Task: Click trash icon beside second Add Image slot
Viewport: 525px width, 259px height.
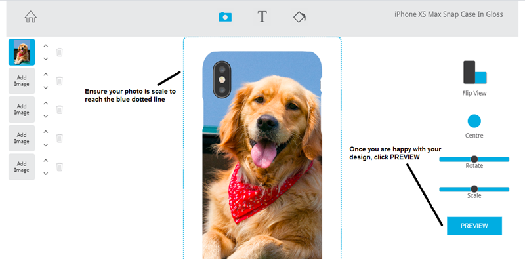Action: click(59, 110)
